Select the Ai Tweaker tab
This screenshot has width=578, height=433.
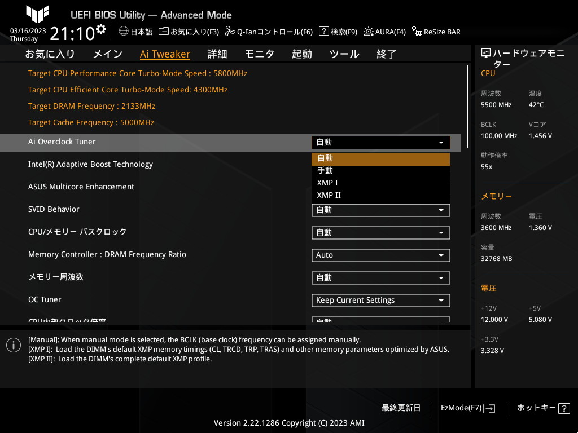[165, 54]
